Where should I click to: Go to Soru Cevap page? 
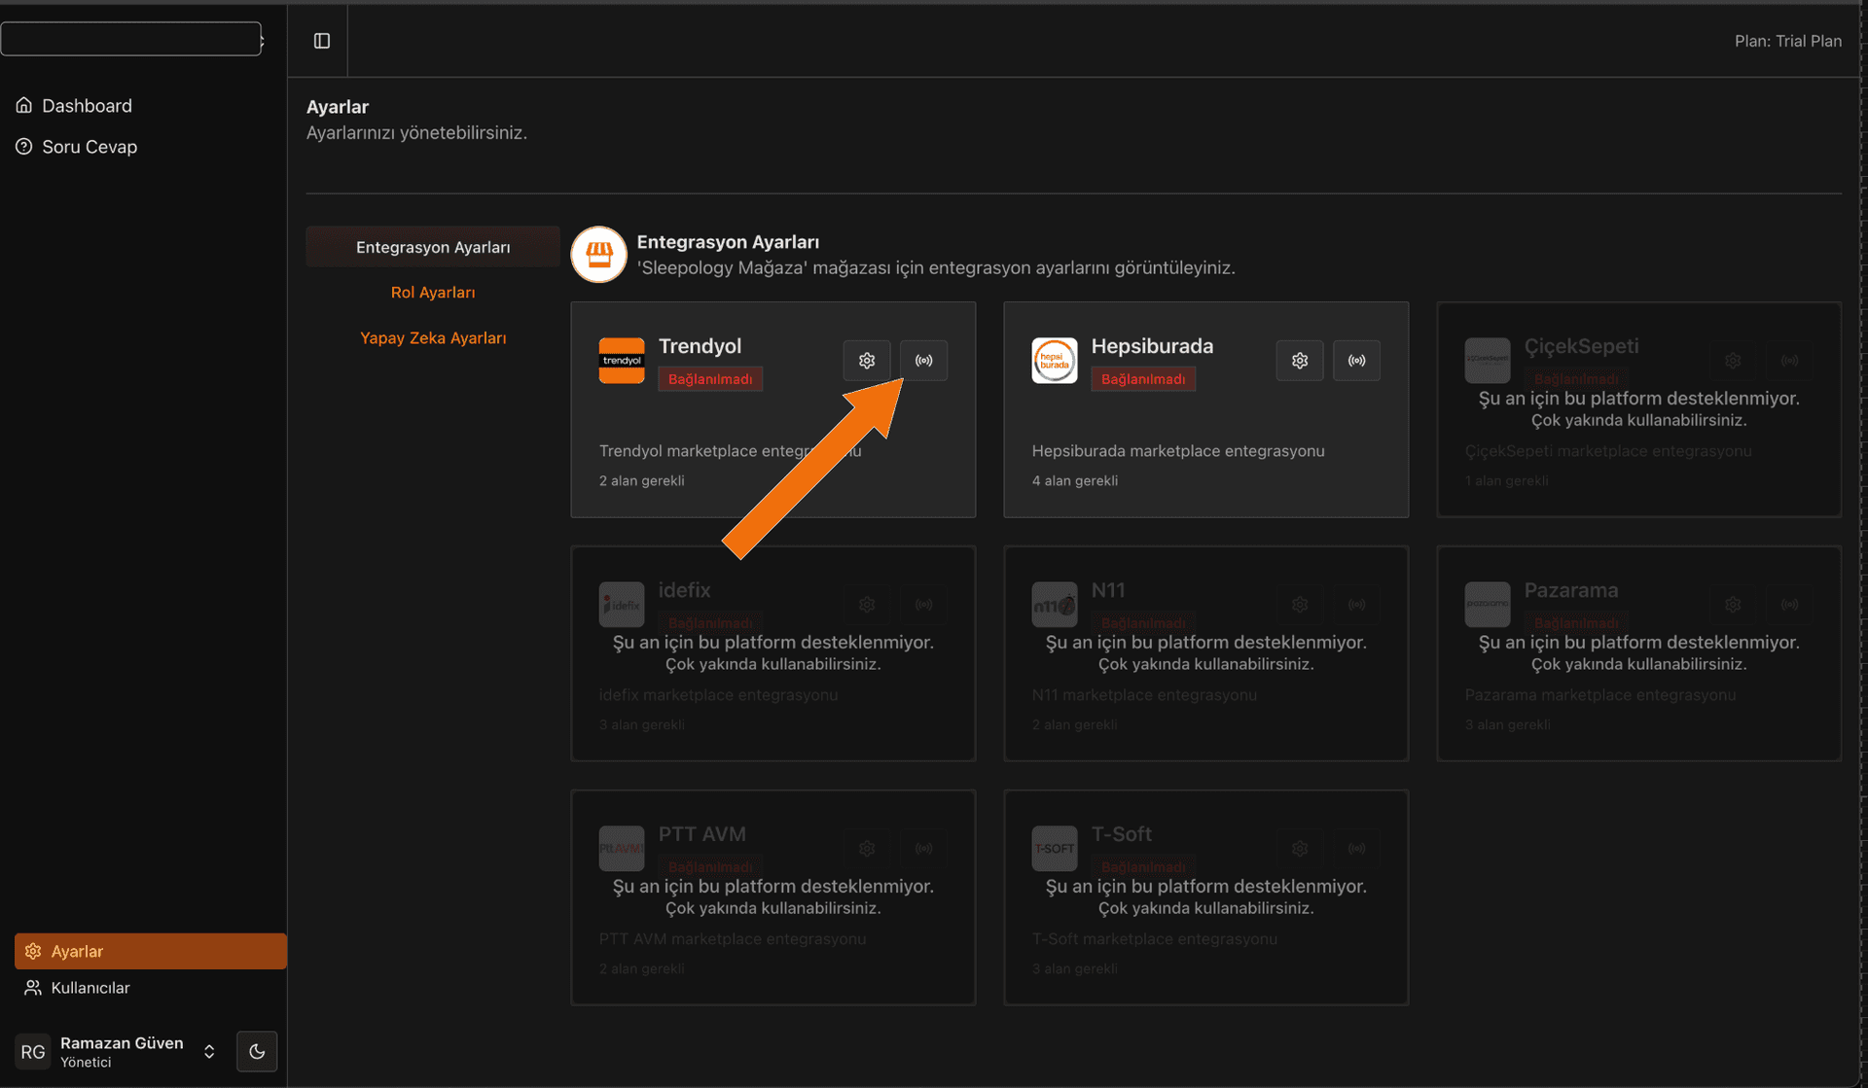pyautogui.click(x=89, y=147)
